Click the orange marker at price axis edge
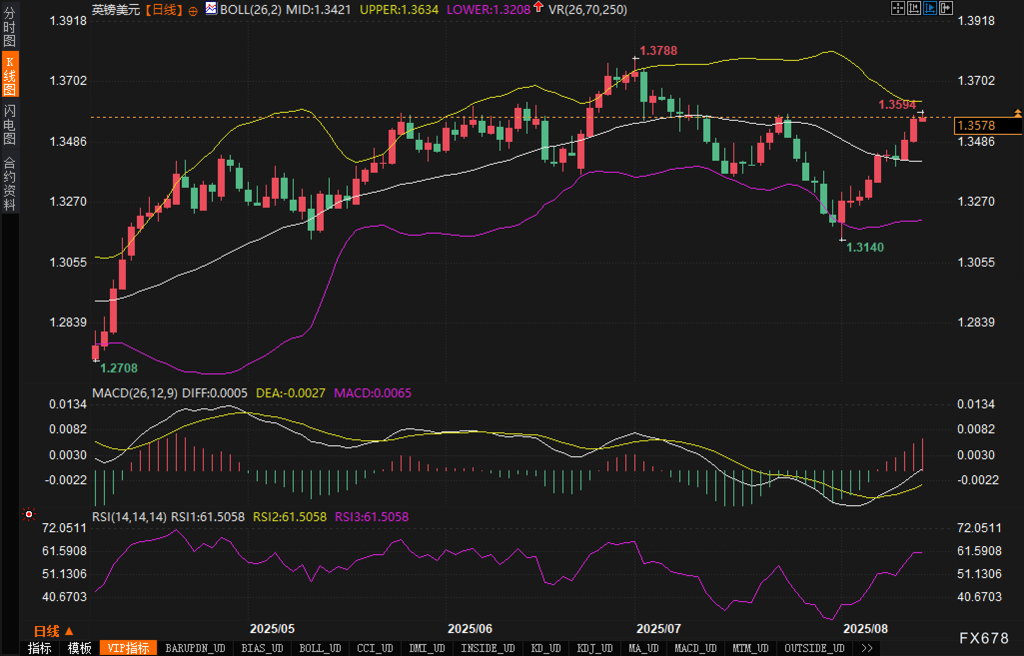The image size is (1024, 656). [x=1018, y=113]
